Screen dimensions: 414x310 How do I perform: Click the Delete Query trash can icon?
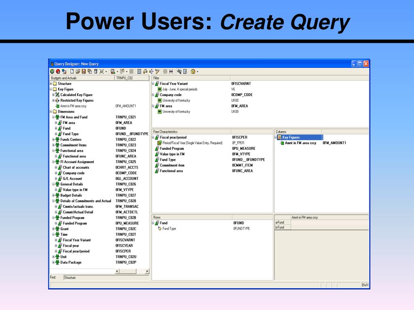(95, 71)
